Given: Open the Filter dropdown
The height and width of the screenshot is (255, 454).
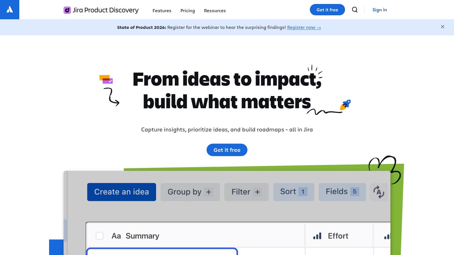Looking at the screenshot, I should point(246,192).
